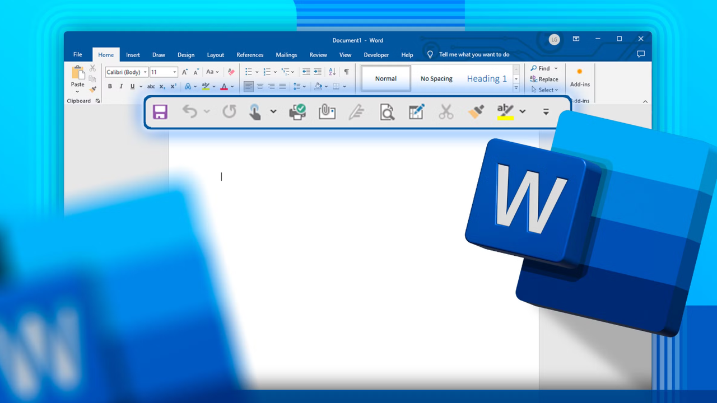The image size is (717, 403).
Task: Toggle Align Right paragraph alignment
Action: [271, 86]
